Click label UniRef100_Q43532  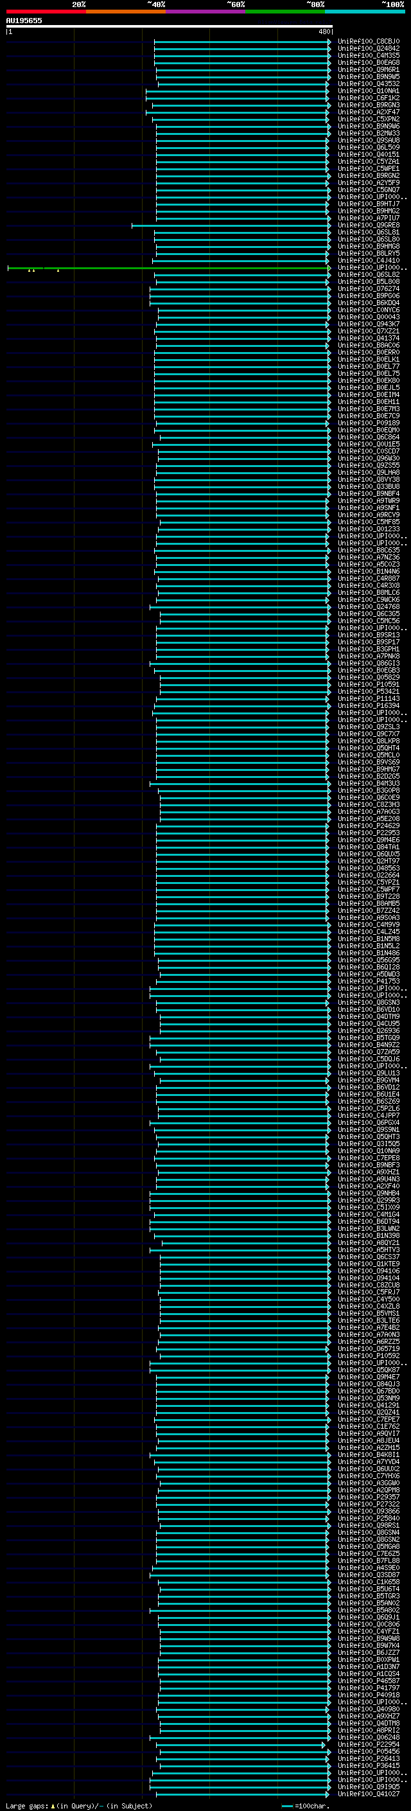click(x=368, y=84)
